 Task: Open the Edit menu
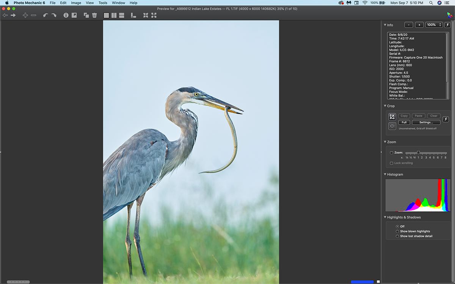(63, 3)
